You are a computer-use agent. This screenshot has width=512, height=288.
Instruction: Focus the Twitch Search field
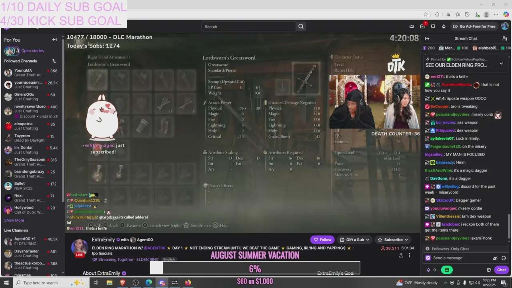[249, 26]
